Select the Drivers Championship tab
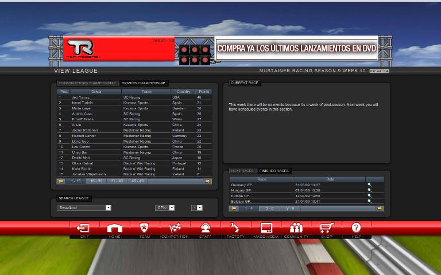The image size is (441, 275). coord(143,83)
